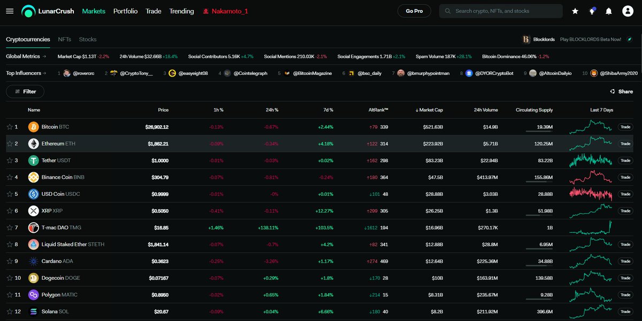The image size is (642, 321).
Task: Sort table by 24h % column
Action: [x=271, y=110]
